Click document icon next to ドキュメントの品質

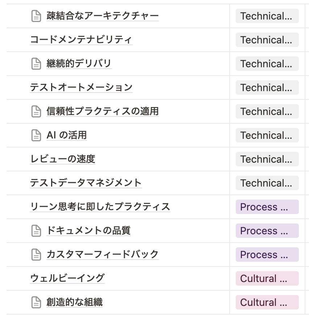click(36, 231)
